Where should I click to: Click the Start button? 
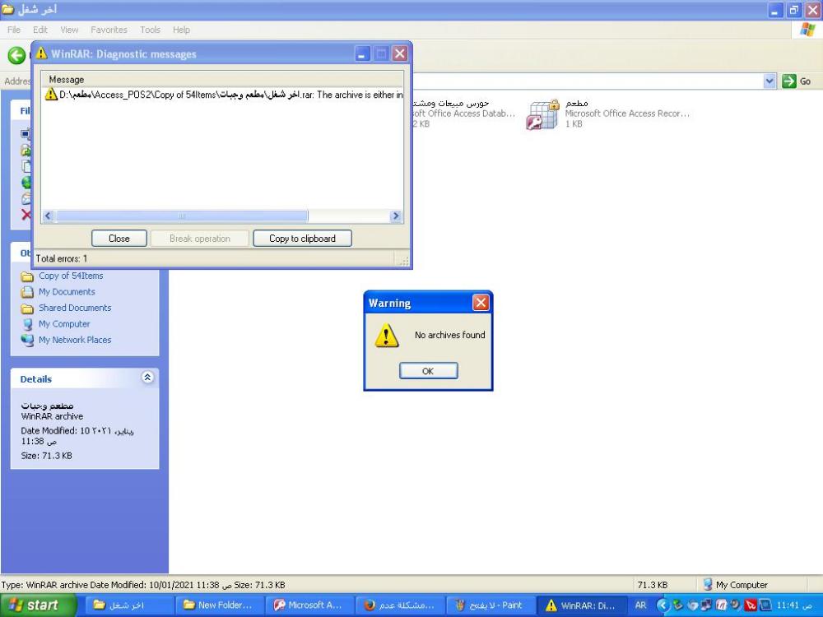pyautogui.click(x=39, y=605)
